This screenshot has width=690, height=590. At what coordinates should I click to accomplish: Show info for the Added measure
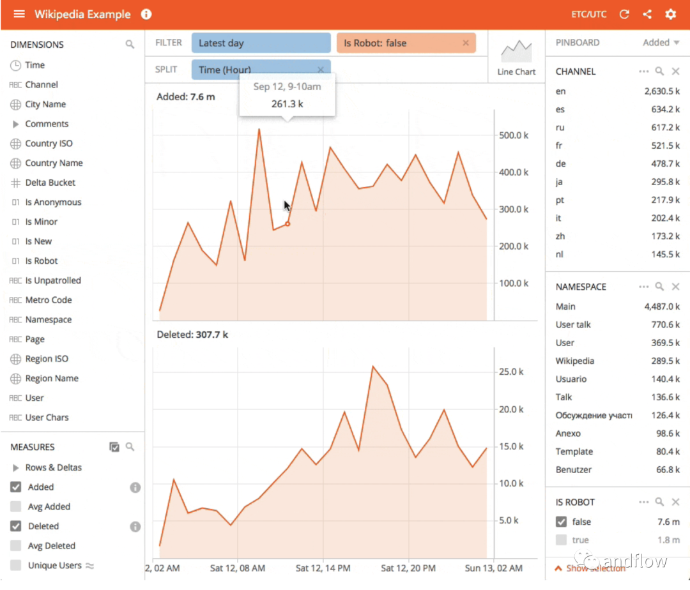(135, 487)
